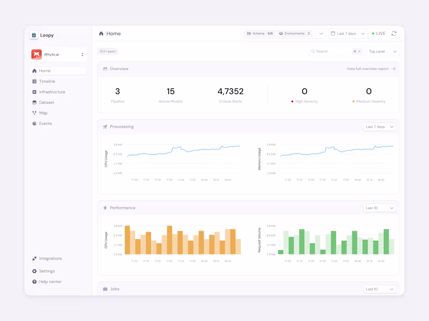Select the Events icon in the sidebar

tap(35, 124)
